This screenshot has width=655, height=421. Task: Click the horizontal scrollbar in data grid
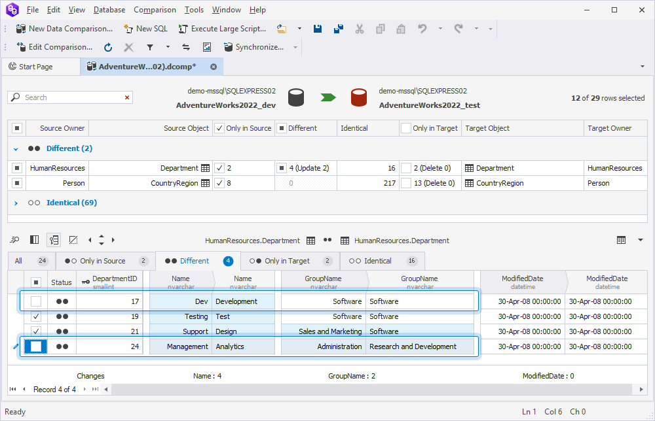373,390
